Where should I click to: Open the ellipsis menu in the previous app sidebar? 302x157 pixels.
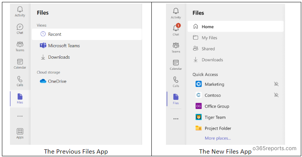pos(20,116)
